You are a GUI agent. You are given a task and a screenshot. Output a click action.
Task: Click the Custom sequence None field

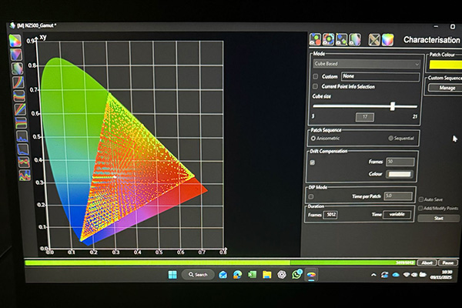tap(380, 77)
